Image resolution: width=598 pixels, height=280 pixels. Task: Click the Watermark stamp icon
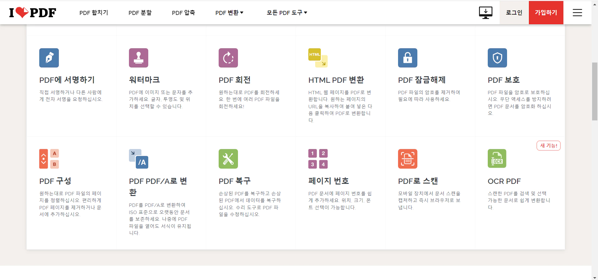pyautogui.click(x=138, y=58)
